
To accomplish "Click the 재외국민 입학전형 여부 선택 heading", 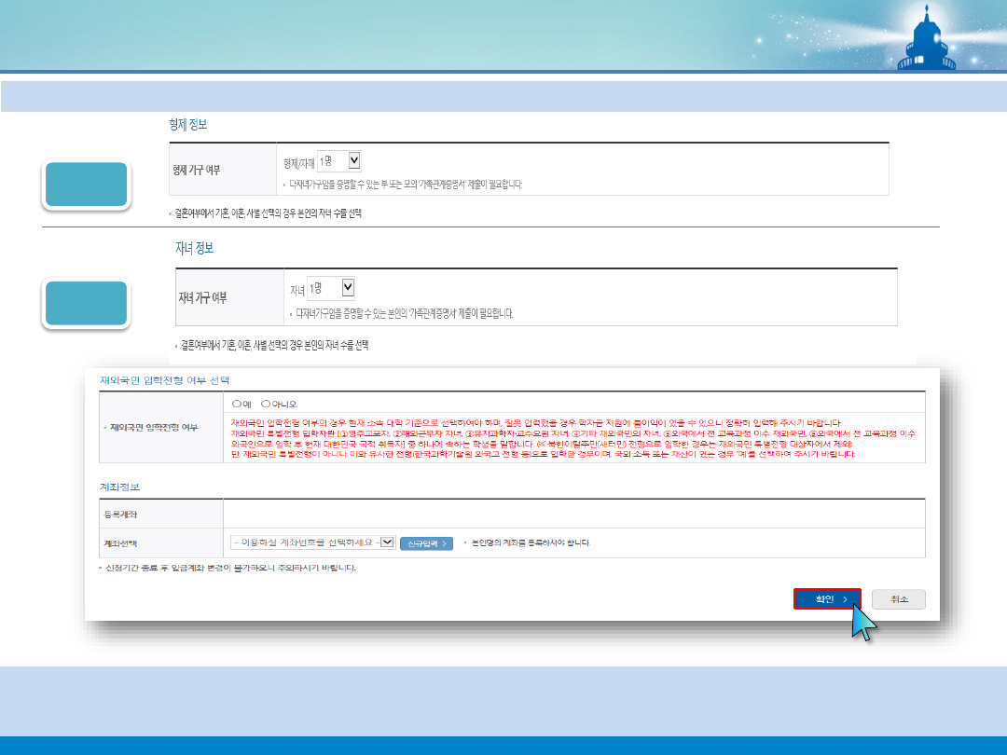I will 164,380.
